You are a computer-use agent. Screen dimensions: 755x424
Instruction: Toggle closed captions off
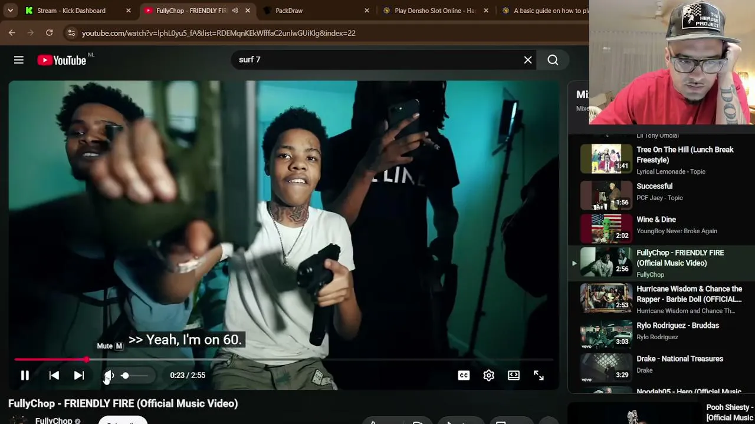point(464,375)
